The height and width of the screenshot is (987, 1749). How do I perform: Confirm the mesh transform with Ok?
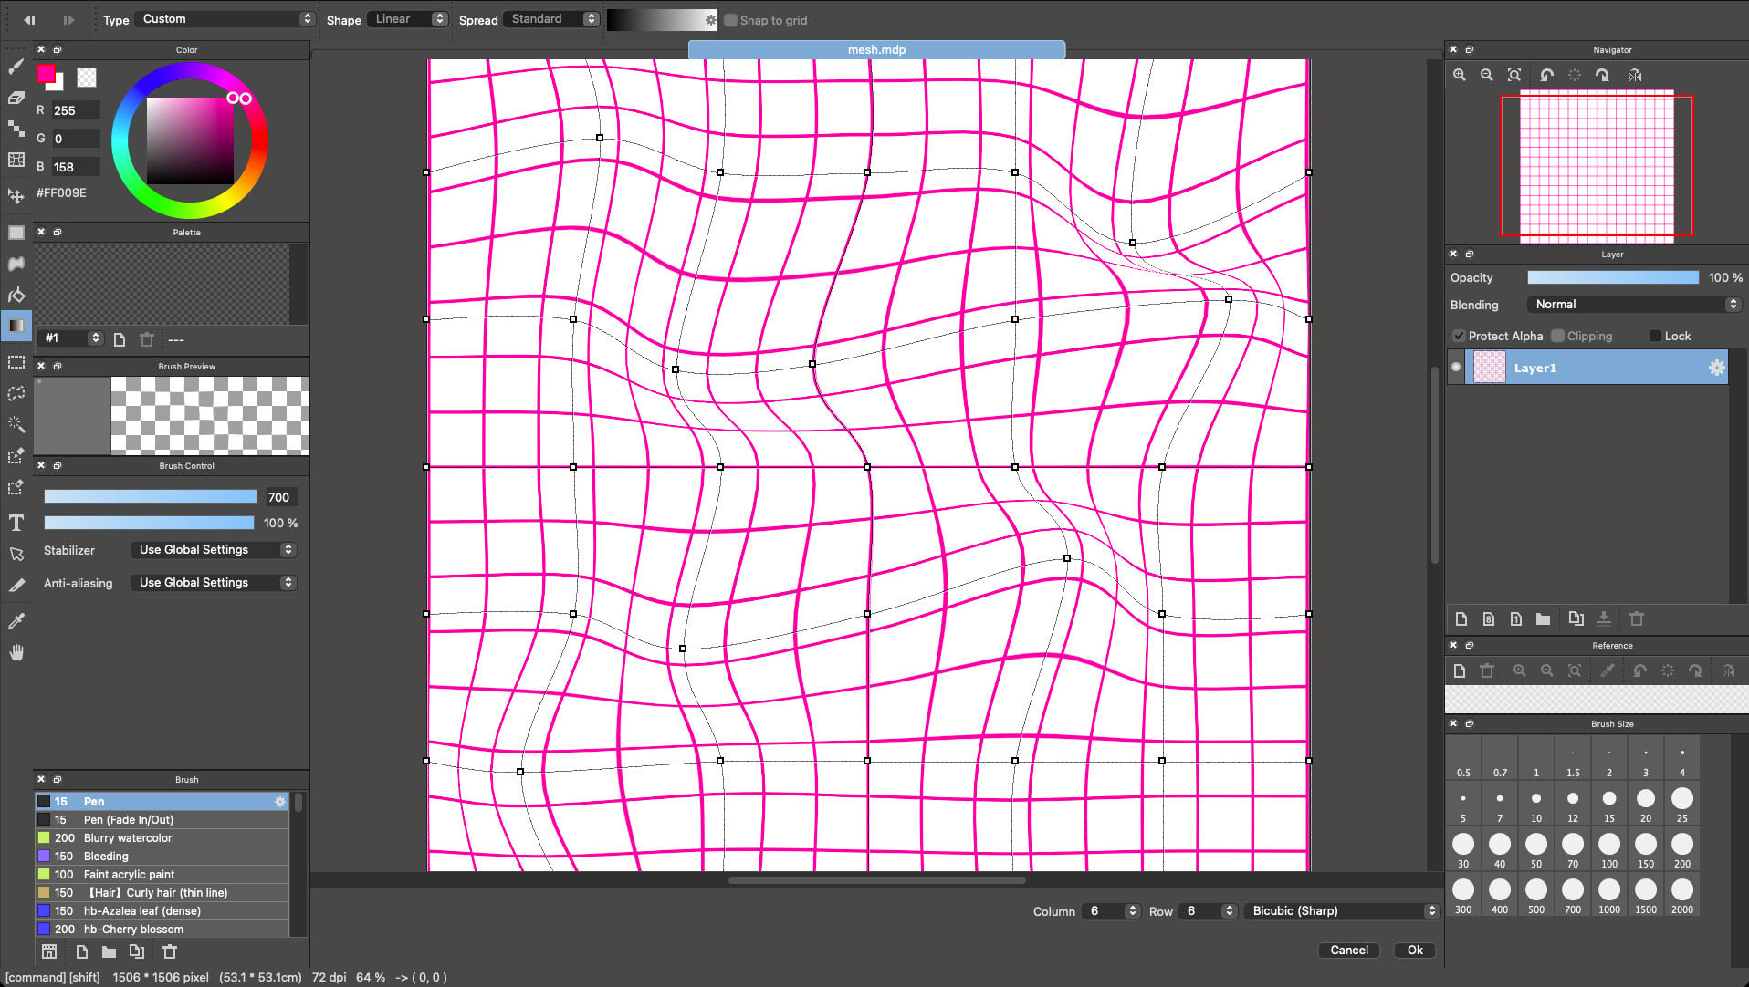(1413, 950)
